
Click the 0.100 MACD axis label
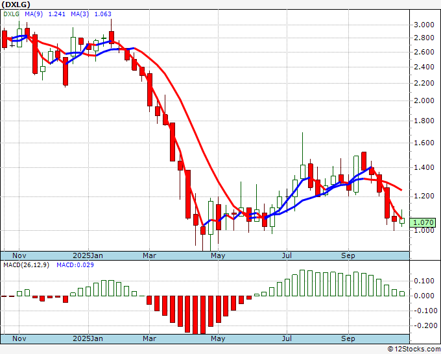coord(423,281)
